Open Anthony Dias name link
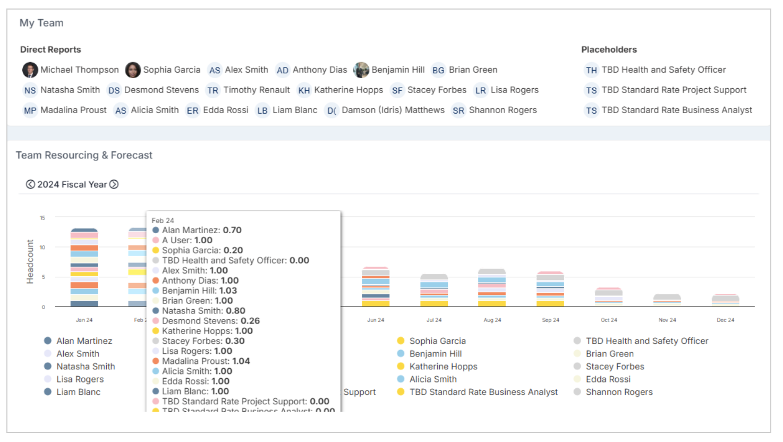The height and width of the screenshot is (442, 783). tap(320, 70)
